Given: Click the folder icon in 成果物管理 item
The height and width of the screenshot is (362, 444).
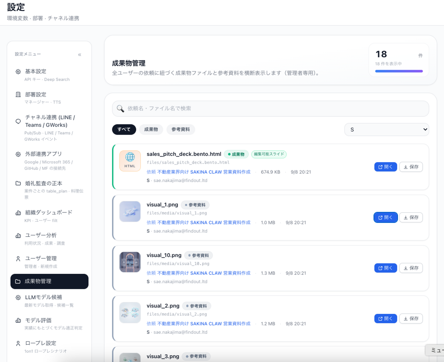Looking at the screenshot, I should [x=18, y=281].
